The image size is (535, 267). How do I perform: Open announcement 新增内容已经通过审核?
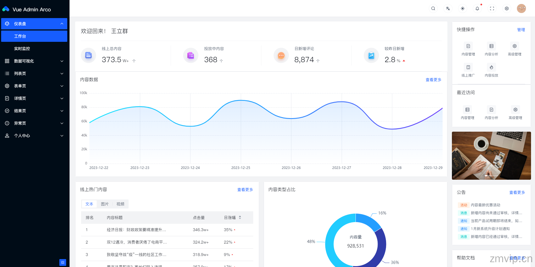[x=497, y=237]
